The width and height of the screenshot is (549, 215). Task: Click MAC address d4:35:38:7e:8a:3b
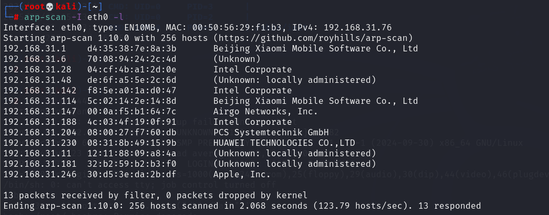point(132,48)
